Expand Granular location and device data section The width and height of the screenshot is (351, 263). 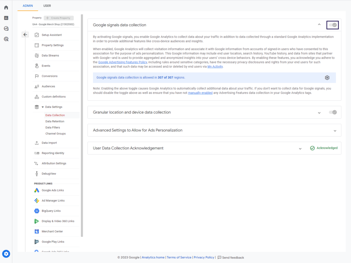pos(319,112)
